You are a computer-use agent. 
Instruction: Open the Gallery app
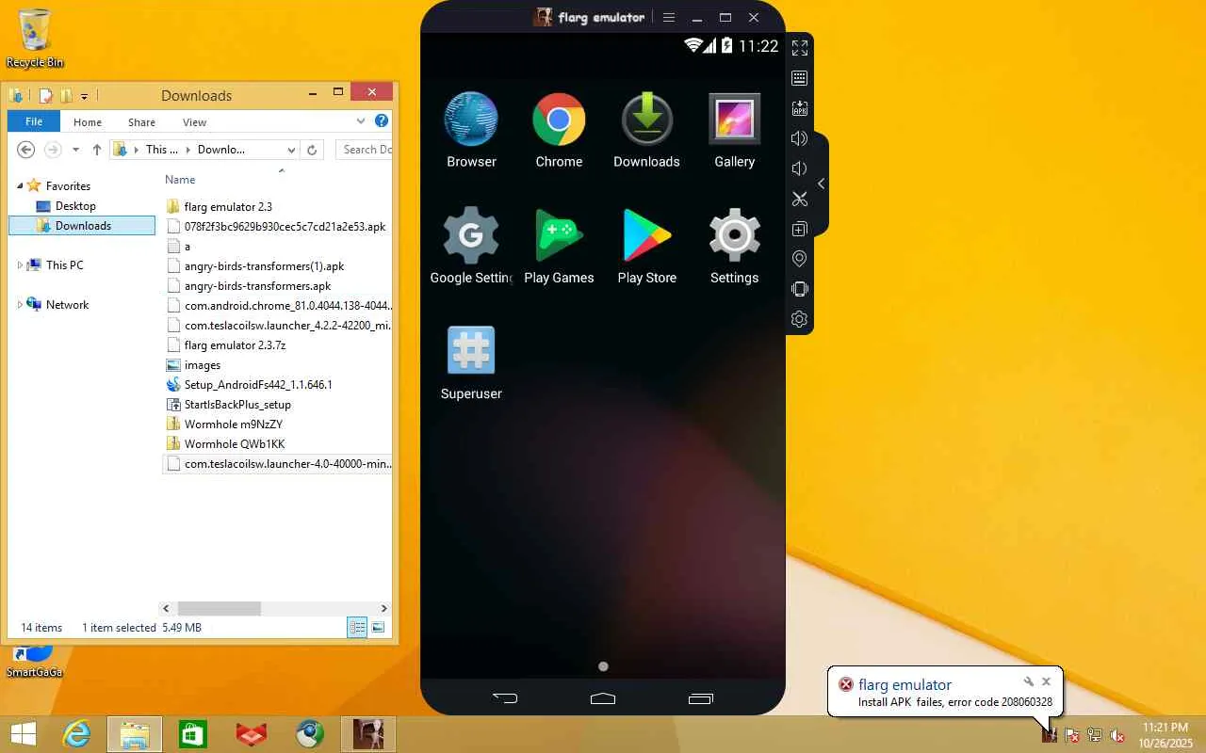coord(734,131)
